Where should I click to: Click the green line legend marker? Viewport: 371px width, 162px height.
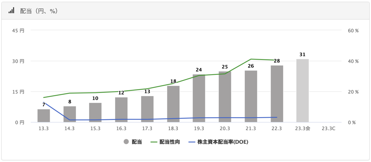tap(154, 142)
